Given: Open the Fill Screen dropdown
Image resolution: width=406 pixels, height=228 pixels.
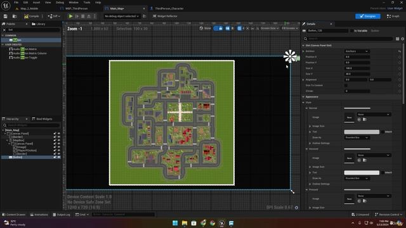Looking at the screenshot, I should tap(289, 28).
